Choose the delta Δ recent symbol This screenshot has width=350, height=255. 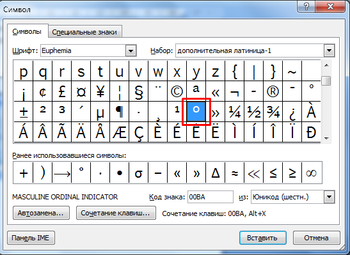click(x=215, y=173)
